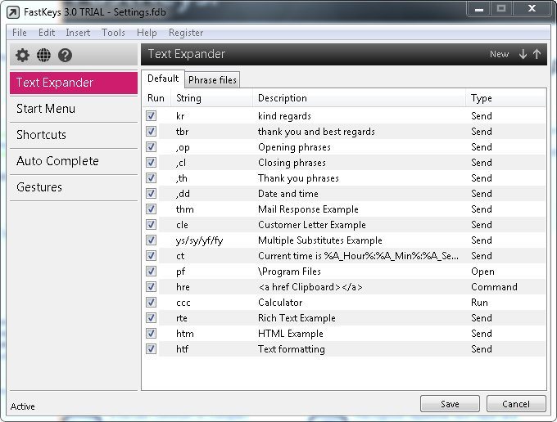This screenshot has height=422, width=557.
Task: Toggle the thm entry checkbox
Action: (151, 209)
